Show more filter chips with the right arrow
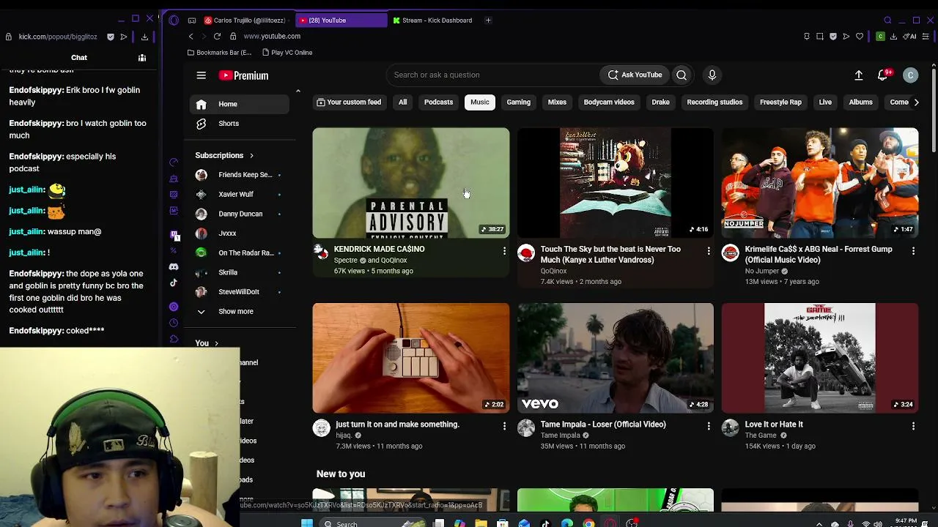The width and height of the screenshot is (938, 527). pos(916,102)
